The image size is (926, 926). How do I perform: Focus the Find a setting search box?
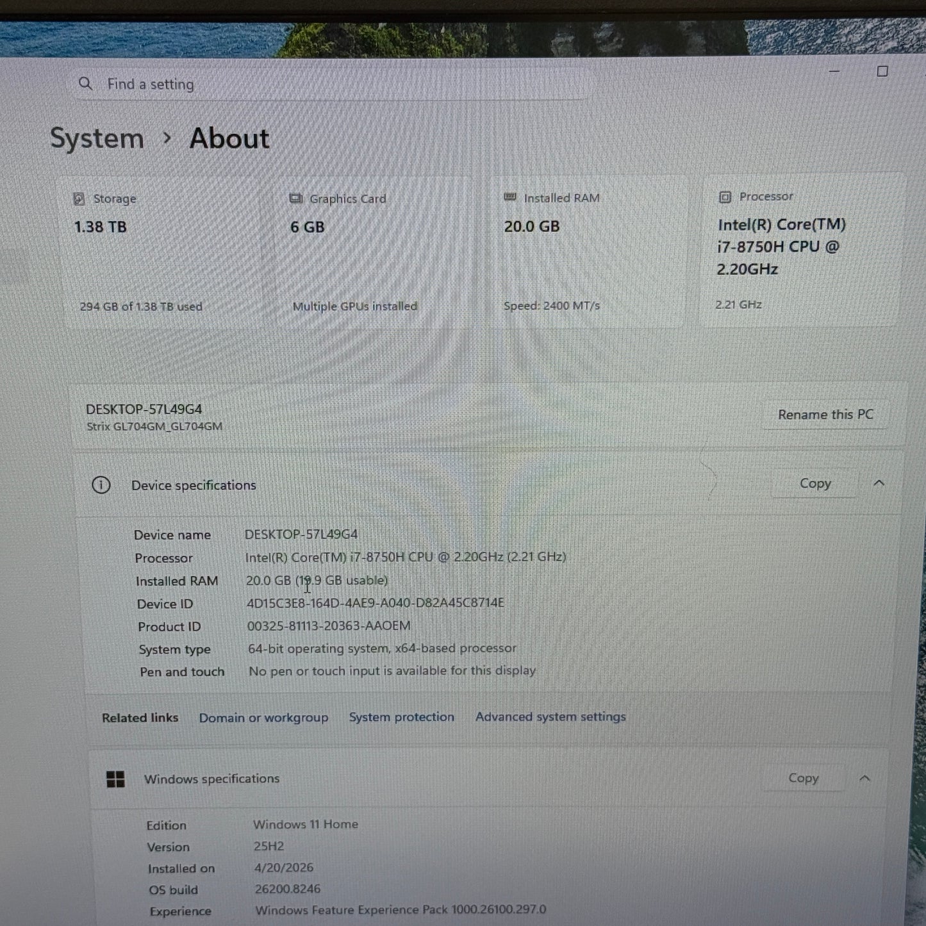click(x=330, y=84)
